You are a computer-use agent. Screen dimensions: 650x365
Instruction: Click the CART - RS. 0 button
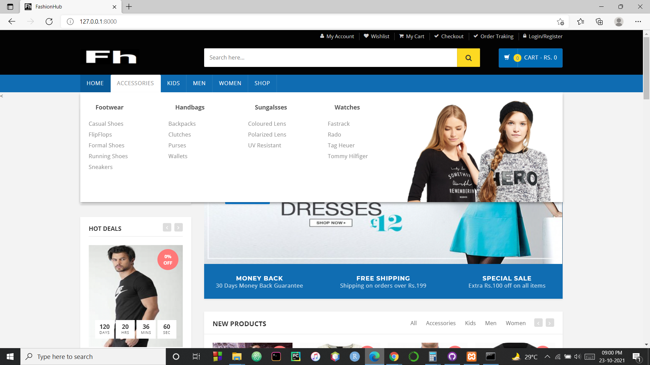[x=530, y=58]
